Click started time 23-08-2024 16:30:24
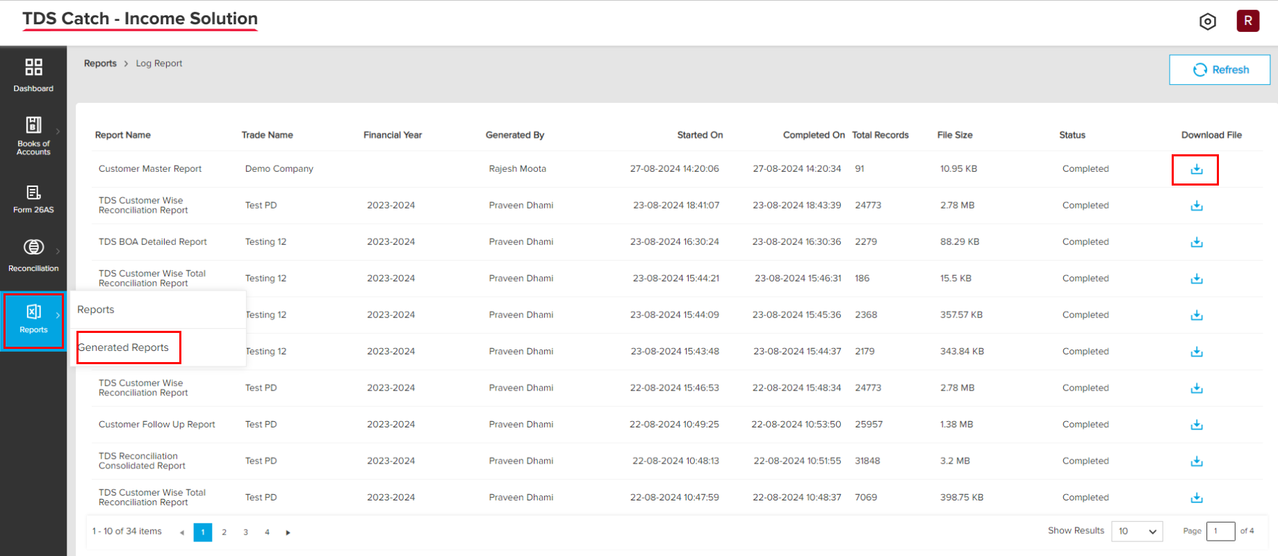 click(x=675, y=242)
